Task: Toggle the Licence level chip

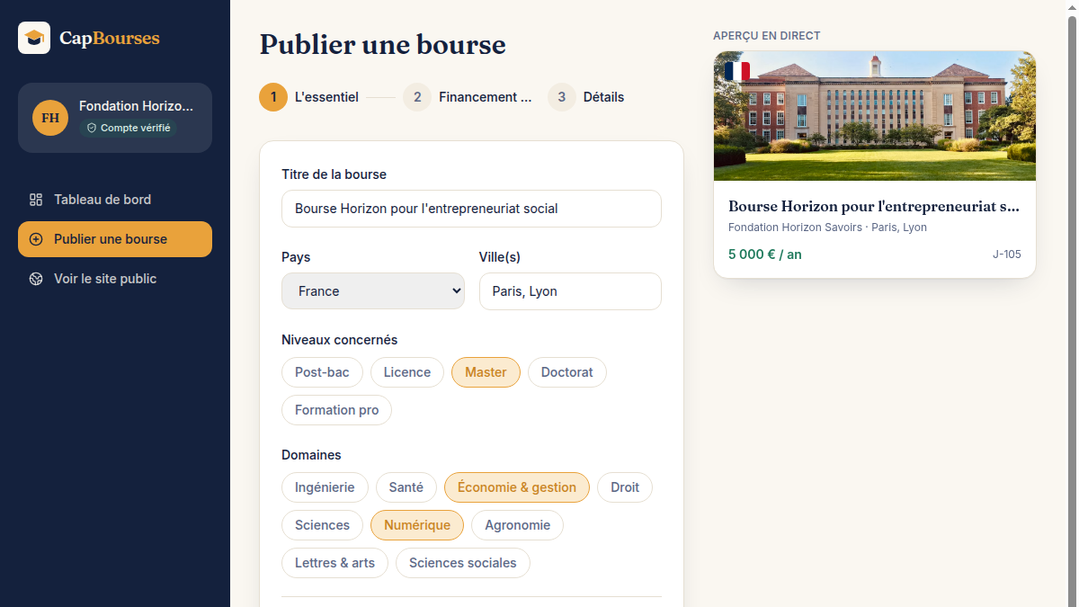Action: (407, 372)
